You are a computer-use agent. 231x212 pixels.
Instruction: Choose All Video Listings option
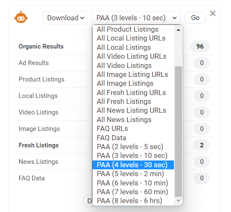click(133, 65)
